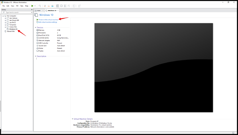Image resolution: width=238 pixels, height=135 pixels.
Task: Select the Network Adapter device
Action: [45, 40]
